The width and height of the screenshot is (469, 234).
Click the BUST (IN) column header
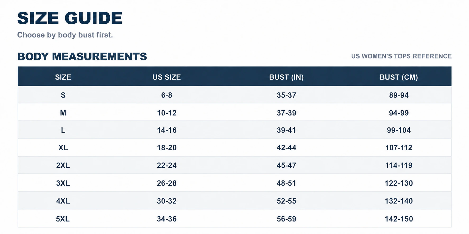coord(286,77)
